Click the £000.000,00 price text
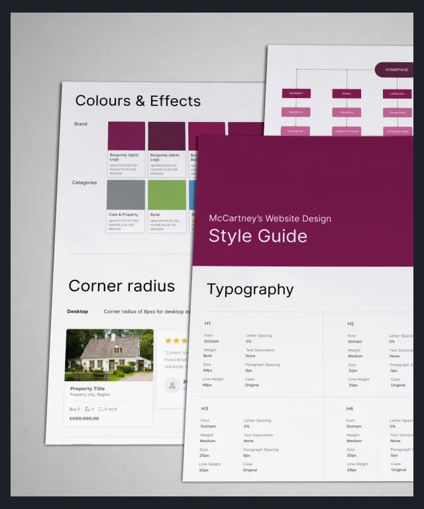Viewport: 424px width, 509px height. 84,418
